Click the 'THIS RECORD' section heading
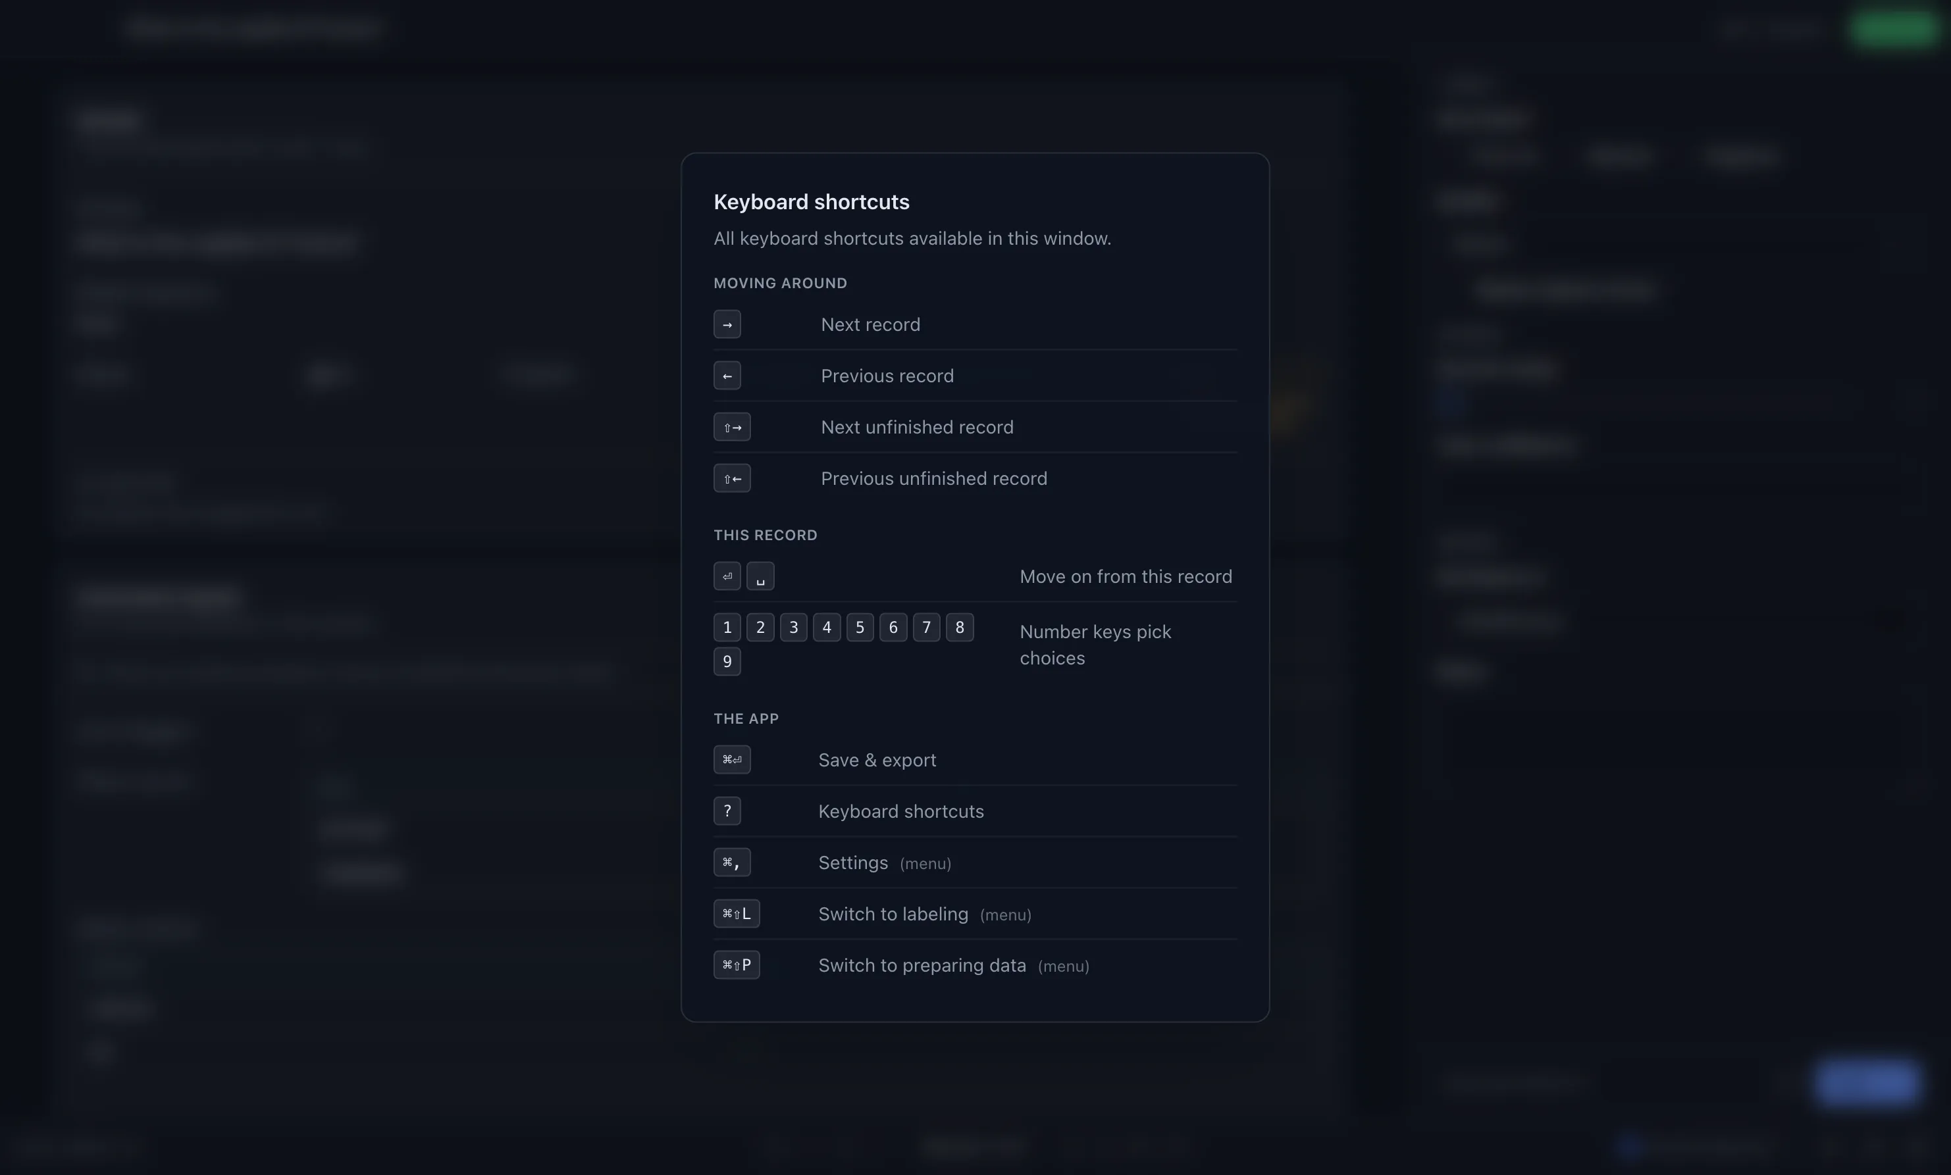 pyautogui.click(x=765, y=536)
